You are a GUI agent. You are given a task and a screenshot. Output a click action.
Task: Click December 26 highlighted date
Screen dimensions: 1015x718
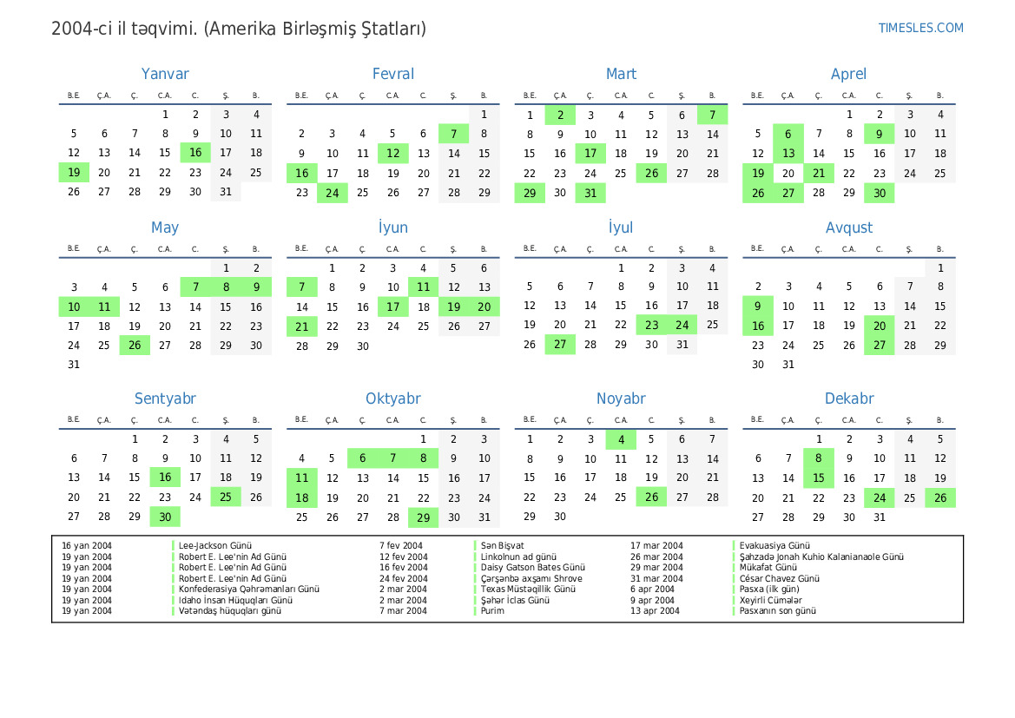click(x=939, y=497)
